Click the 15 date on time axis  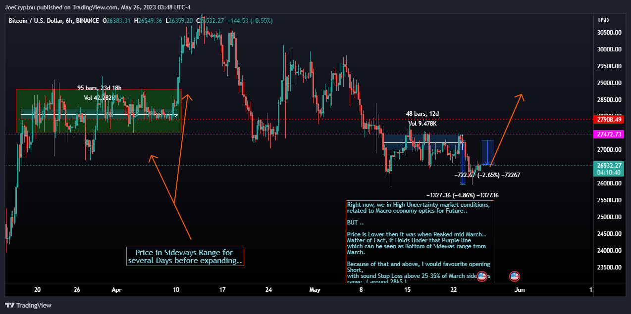coord(408,289)
